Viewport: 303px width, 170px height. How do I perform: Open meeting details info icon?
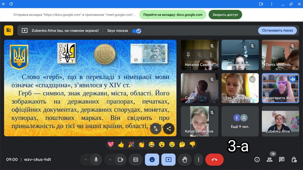point(257,159)
